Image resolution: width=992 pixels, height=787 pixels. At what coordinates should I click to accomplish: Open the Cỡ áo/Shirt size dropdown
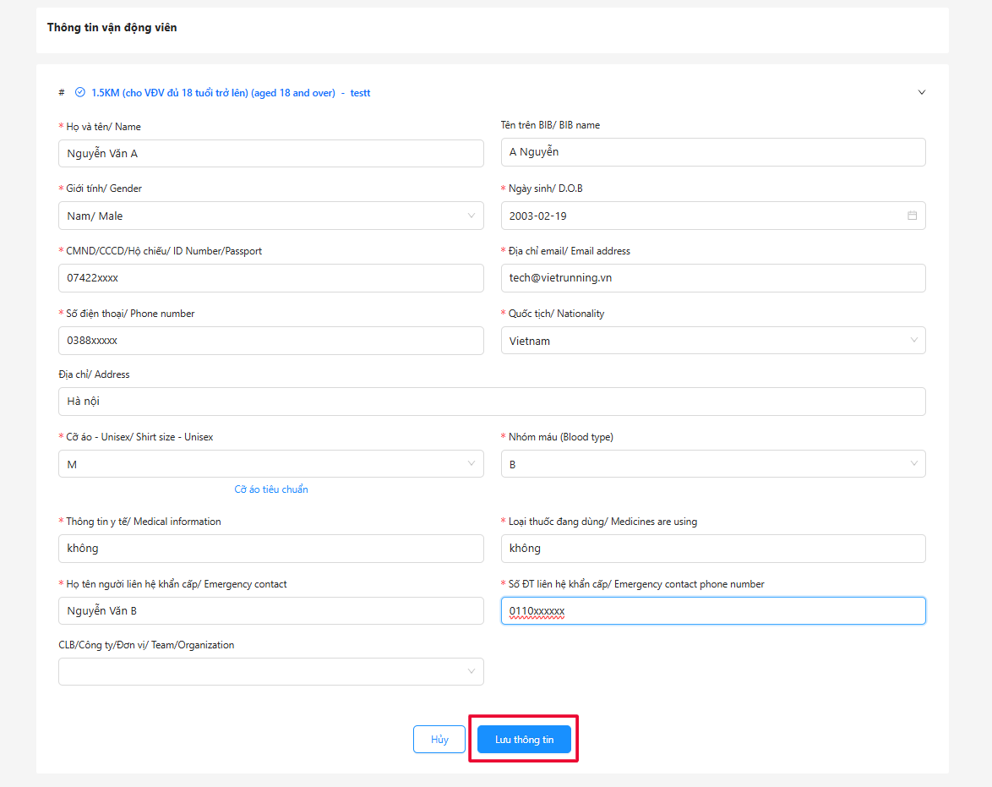coord(270,464)
